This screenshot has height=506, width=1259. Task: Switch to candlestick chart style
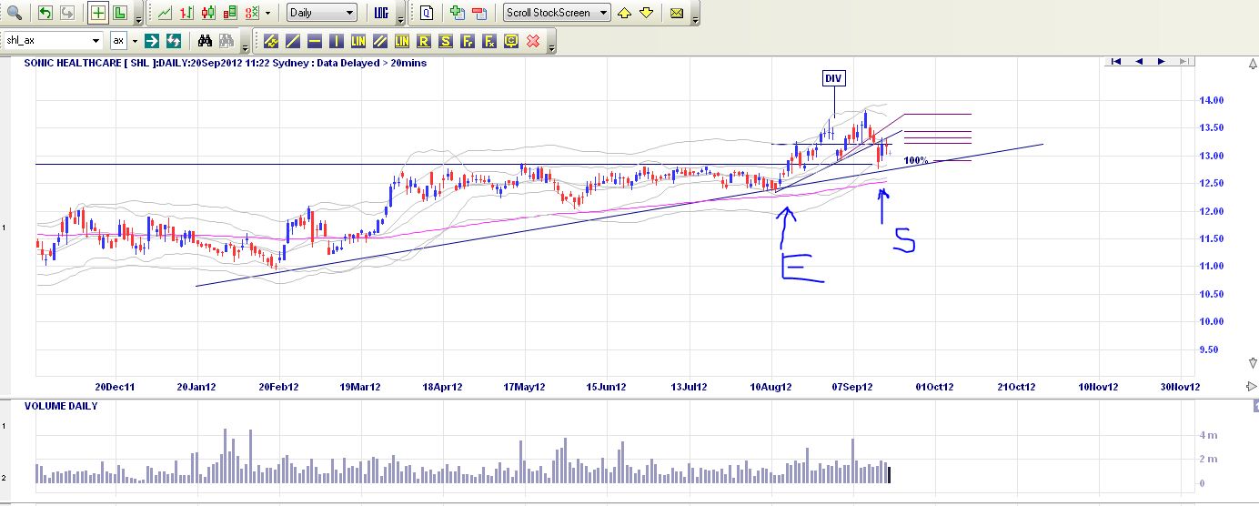tap(208, 13)
